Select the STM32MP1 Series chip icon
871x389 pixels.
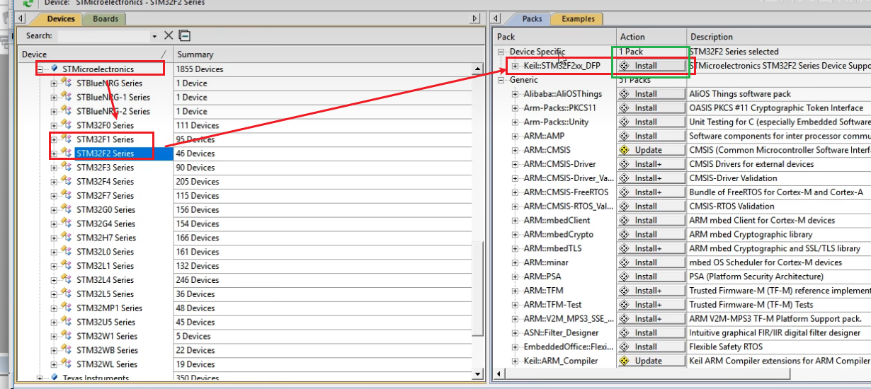pyautogui.click(x=67, y=308)
